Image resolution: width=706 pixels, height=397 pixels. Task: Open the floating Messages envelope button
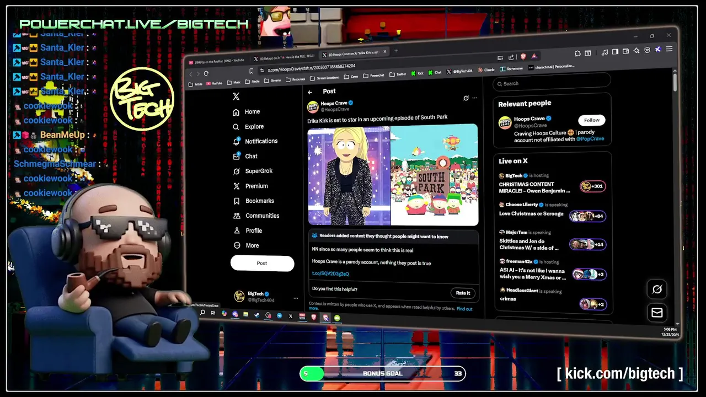point(657,313)
